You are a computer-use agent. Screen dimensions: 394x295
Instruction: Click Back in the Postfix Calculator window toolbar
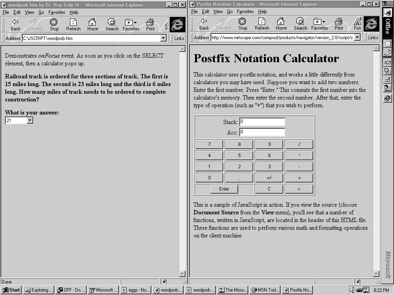(x=204, y=24)
